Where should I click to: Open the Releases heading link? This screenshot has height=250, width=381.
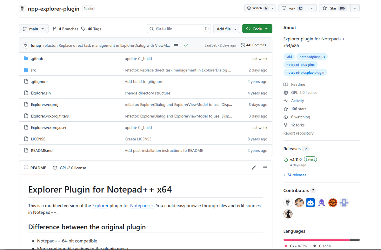click(x=296, y=149)
